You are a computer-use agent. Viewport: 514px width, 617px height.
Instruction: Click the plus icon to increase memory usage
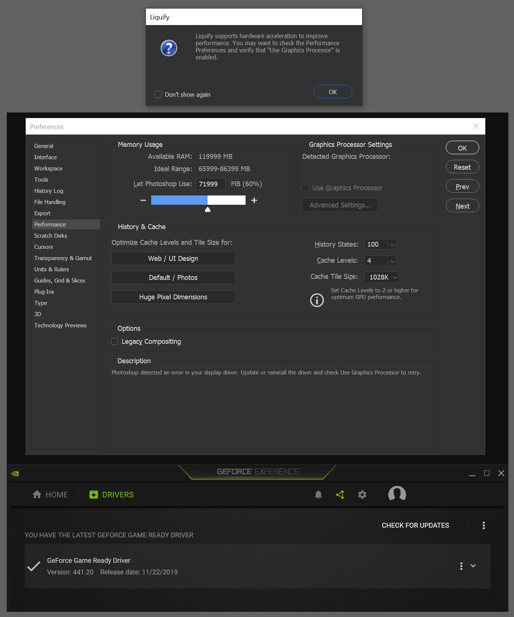(254, 200)
